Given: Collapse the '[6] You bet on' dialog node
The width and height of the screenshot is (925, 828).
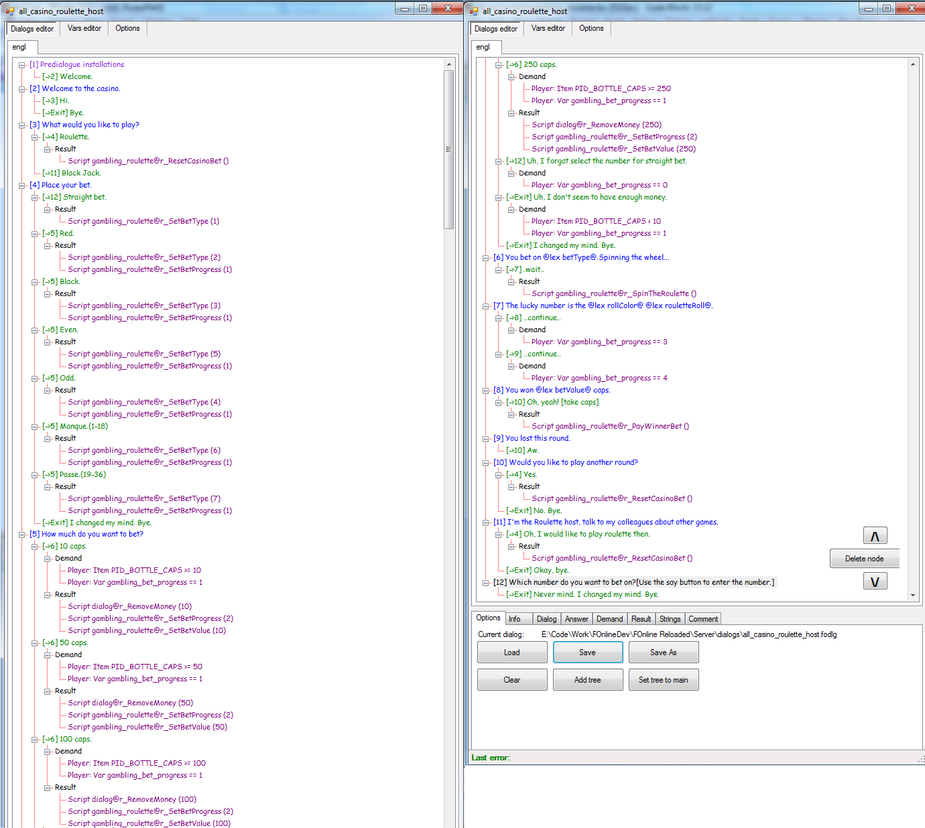Looking at the screenshot, I should pyautogui.click(x=486, y=258).
